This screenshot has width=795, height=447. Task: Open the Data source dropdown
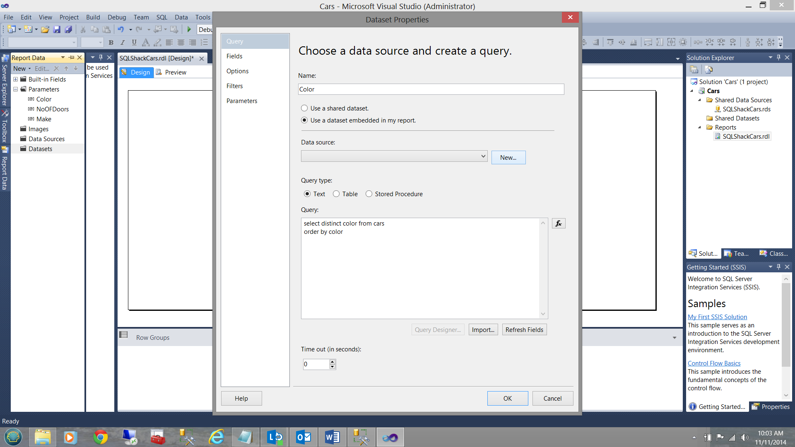(483, 156)
